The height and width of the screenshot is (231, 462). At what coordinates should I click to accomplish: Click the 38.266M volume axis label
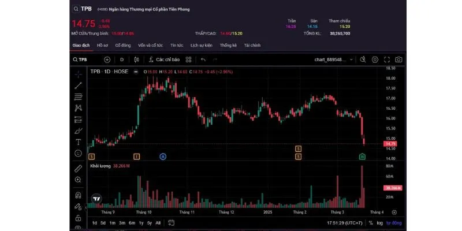(x=393, y=188)
